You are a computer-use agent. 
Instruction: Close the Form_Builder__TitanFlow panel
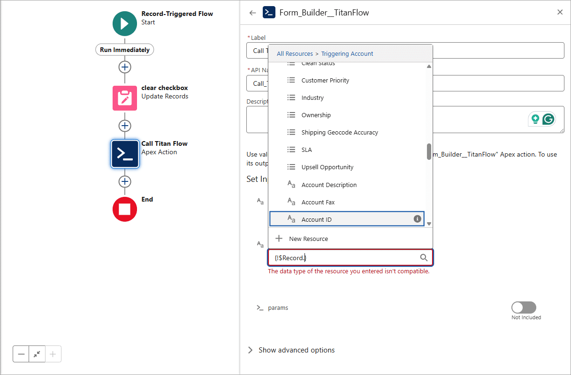tap(560, 12)
